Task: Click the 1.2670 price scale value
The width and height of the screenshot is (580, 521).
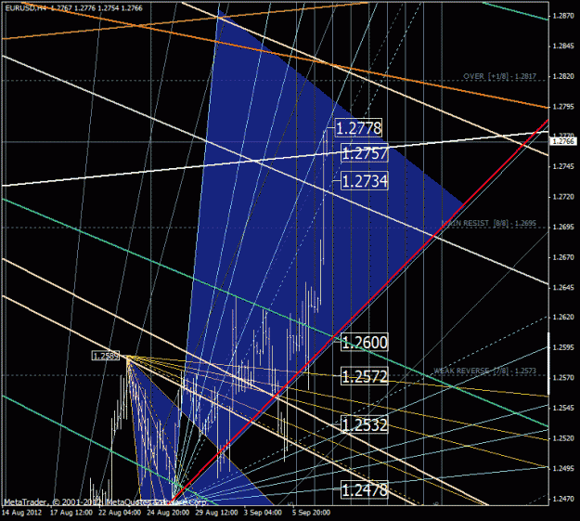Action: [563, 257]
